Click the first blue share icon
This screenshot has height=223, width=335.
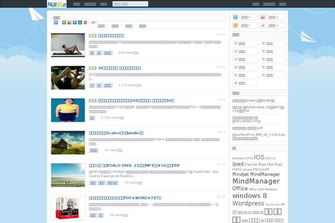pyautogui.click(x=56, y=22)
